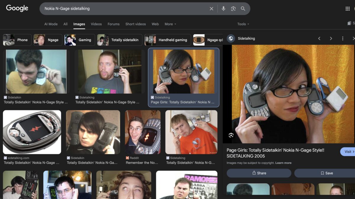
Task: Switch to the AI Mode tab
Action: (x=51, y=24)
